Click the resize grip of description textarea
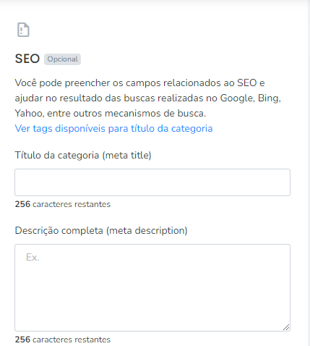 click(286, 327)
